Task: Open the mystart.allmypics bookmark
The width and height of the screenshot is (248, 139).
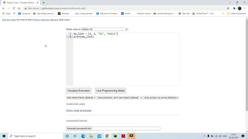Action: 164,14
